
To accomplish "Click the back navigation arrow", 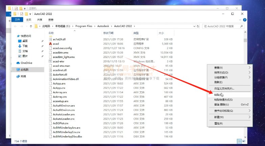I will (x=16, y=26).
